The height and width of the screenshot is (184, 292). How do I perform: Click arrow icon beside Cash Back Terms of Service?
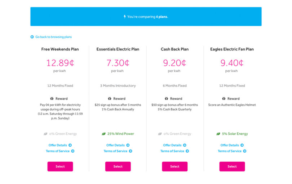[187, 151]
